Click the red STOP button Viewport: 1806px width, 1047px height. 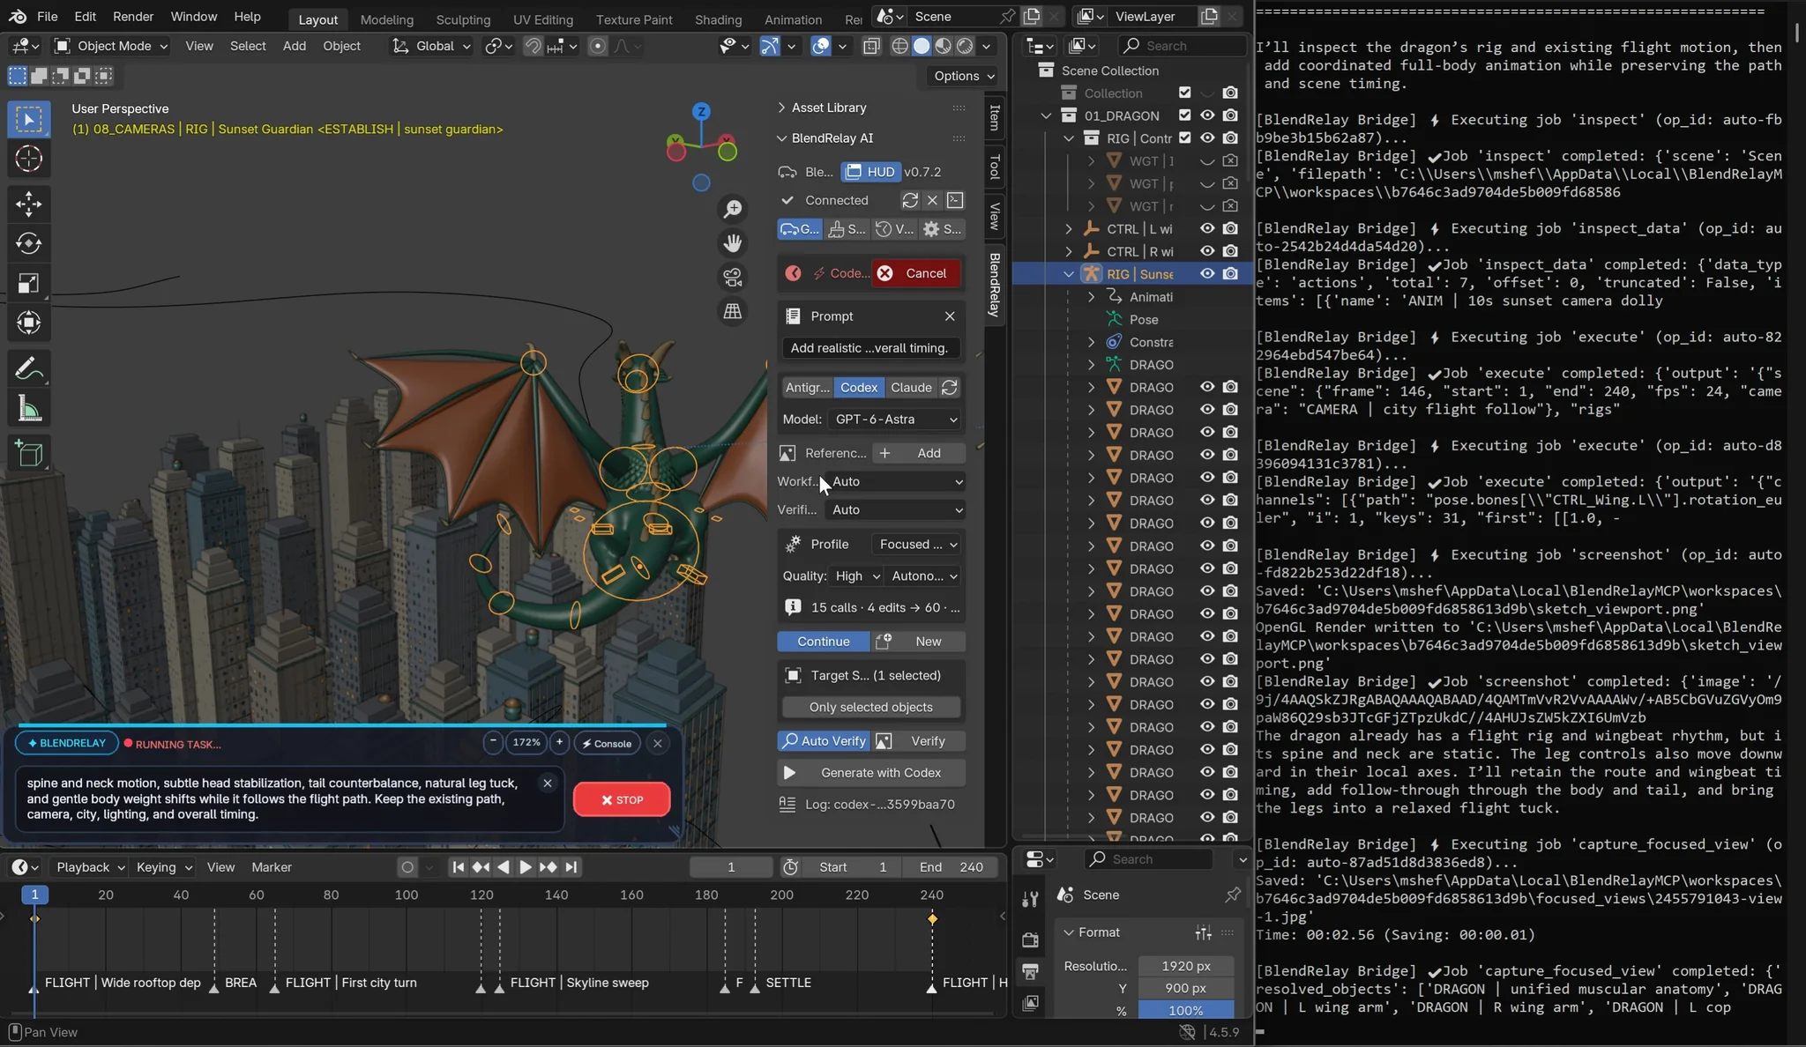(x=622, y=799)
